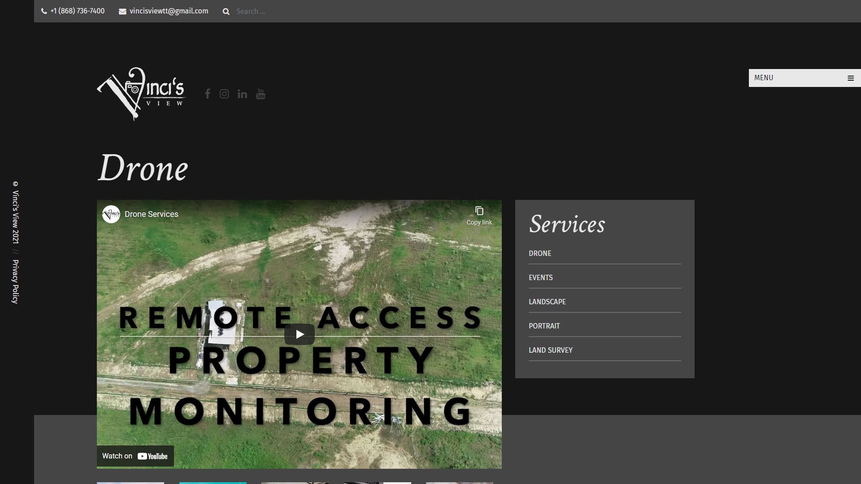Open the Privacy Policy link
The image size is (861, 484).
pyautogui.click(x=15, y=281)
